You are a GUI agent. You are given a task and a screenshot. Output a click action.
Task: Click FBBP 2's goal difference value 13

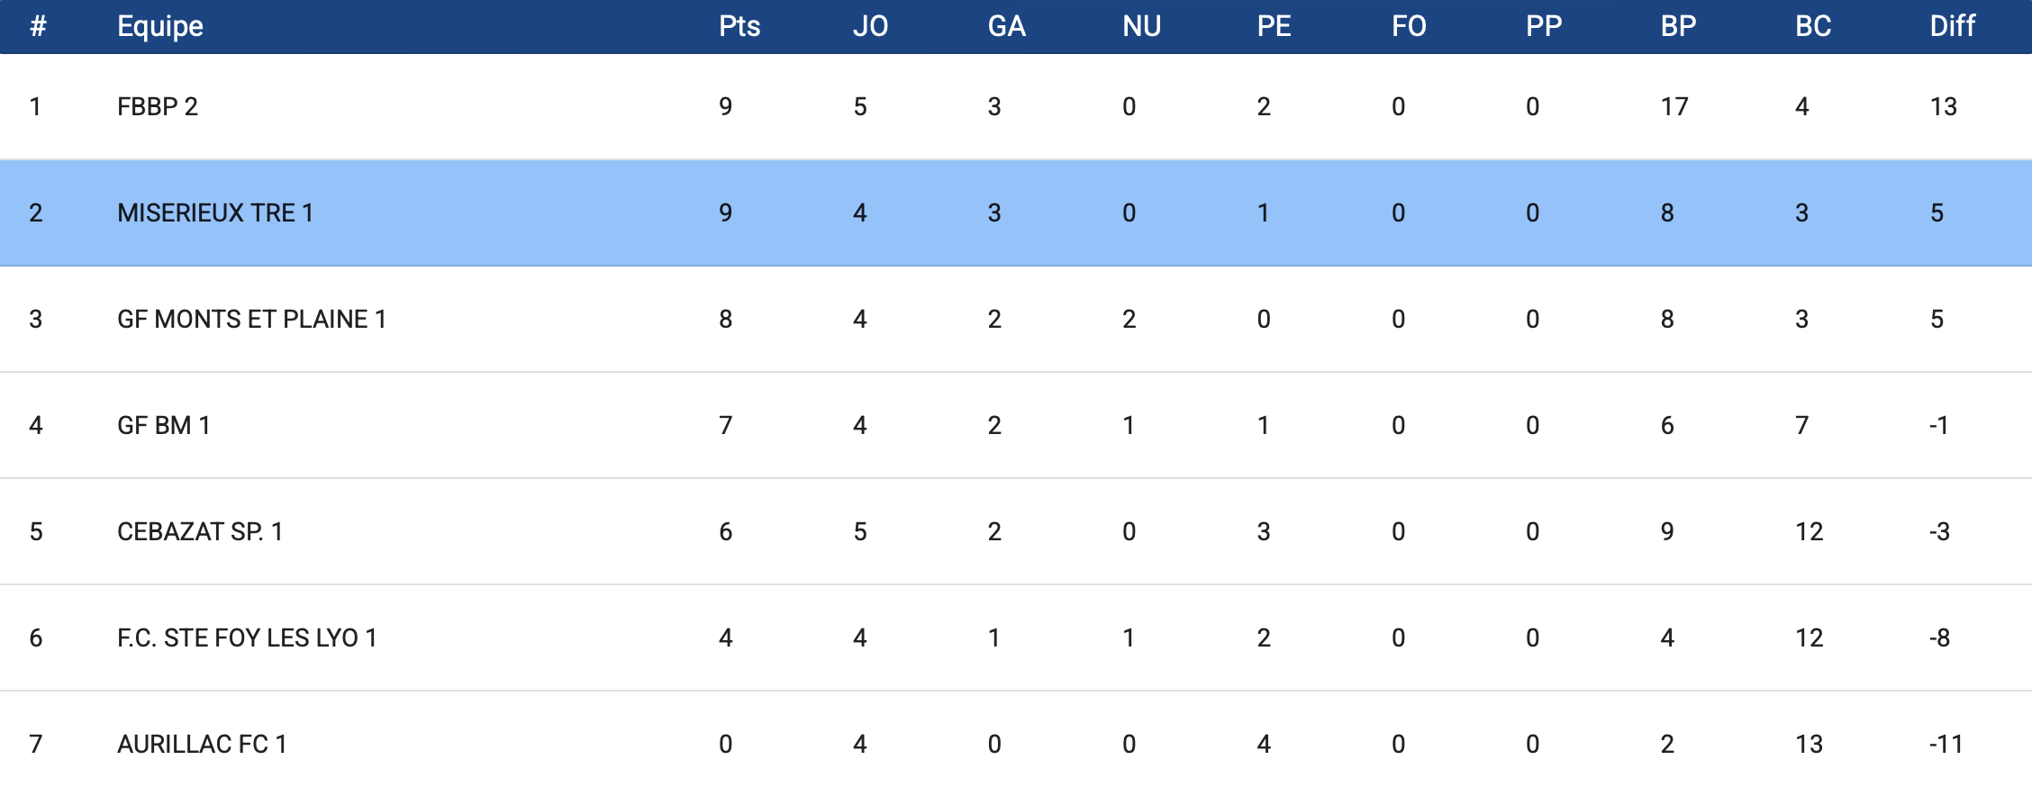click(x=1943, y=107)
